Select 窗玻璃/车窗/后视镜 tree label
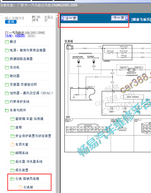The height and width of the screenshot is (193, 151). (x=29, y=119)
